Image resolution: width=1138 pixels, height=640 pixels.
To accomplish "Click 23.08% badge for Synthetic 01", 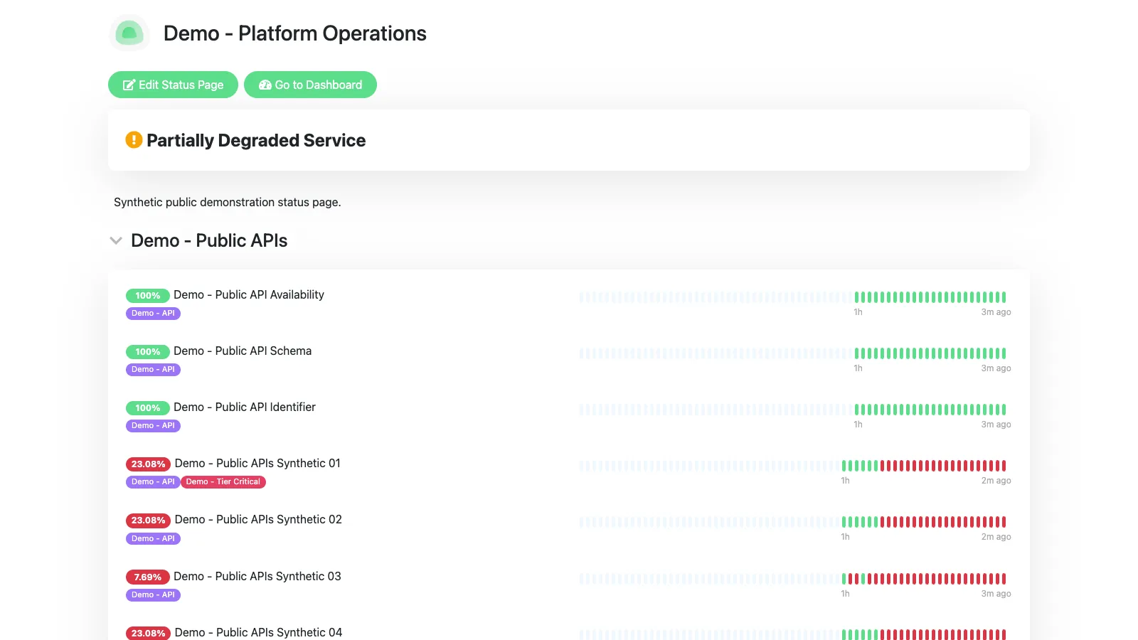I will [x=148, y=464].
